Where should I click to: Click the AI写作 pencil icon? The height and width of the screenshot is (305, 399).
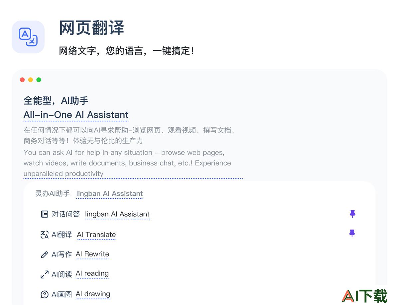tap(44, 255)
